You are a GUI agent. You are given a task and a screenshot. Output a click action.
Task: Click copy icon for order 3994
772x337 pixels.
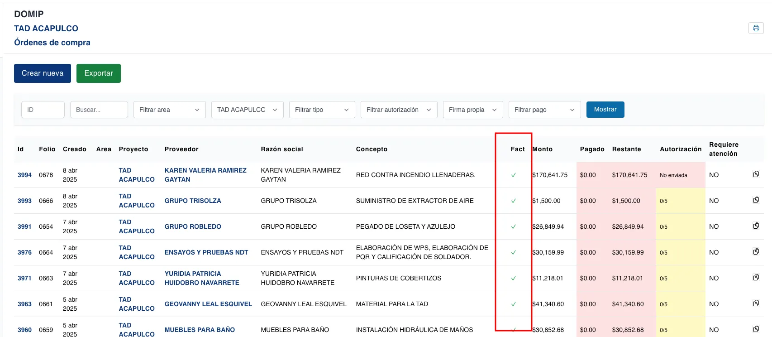coord(756,174)
